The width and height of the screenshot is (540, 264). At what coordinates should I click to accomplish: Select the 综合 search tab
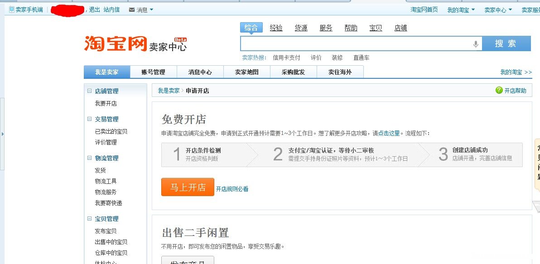point(251,28)
